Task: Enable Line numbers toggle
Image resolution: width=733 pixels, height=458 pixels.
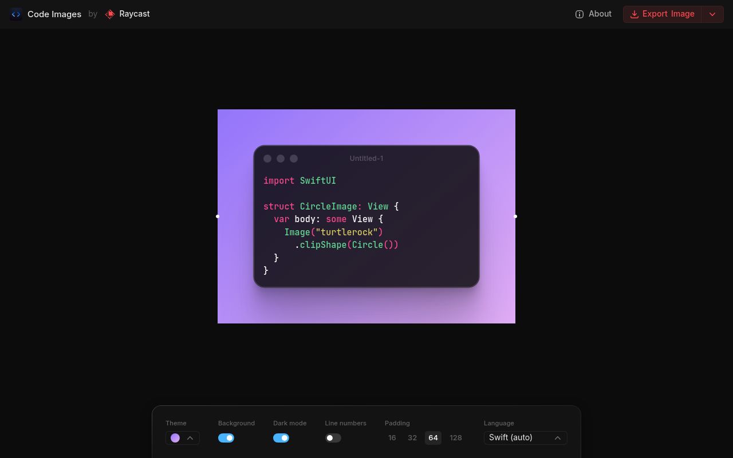Action: (x=333, y=438)
